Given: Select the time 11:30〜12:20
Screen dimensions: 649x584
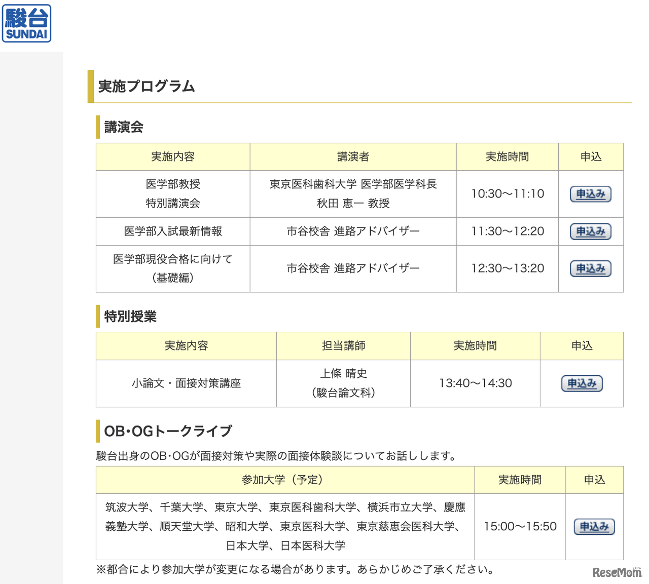Looking at the screenshot, I should (508, 231).
